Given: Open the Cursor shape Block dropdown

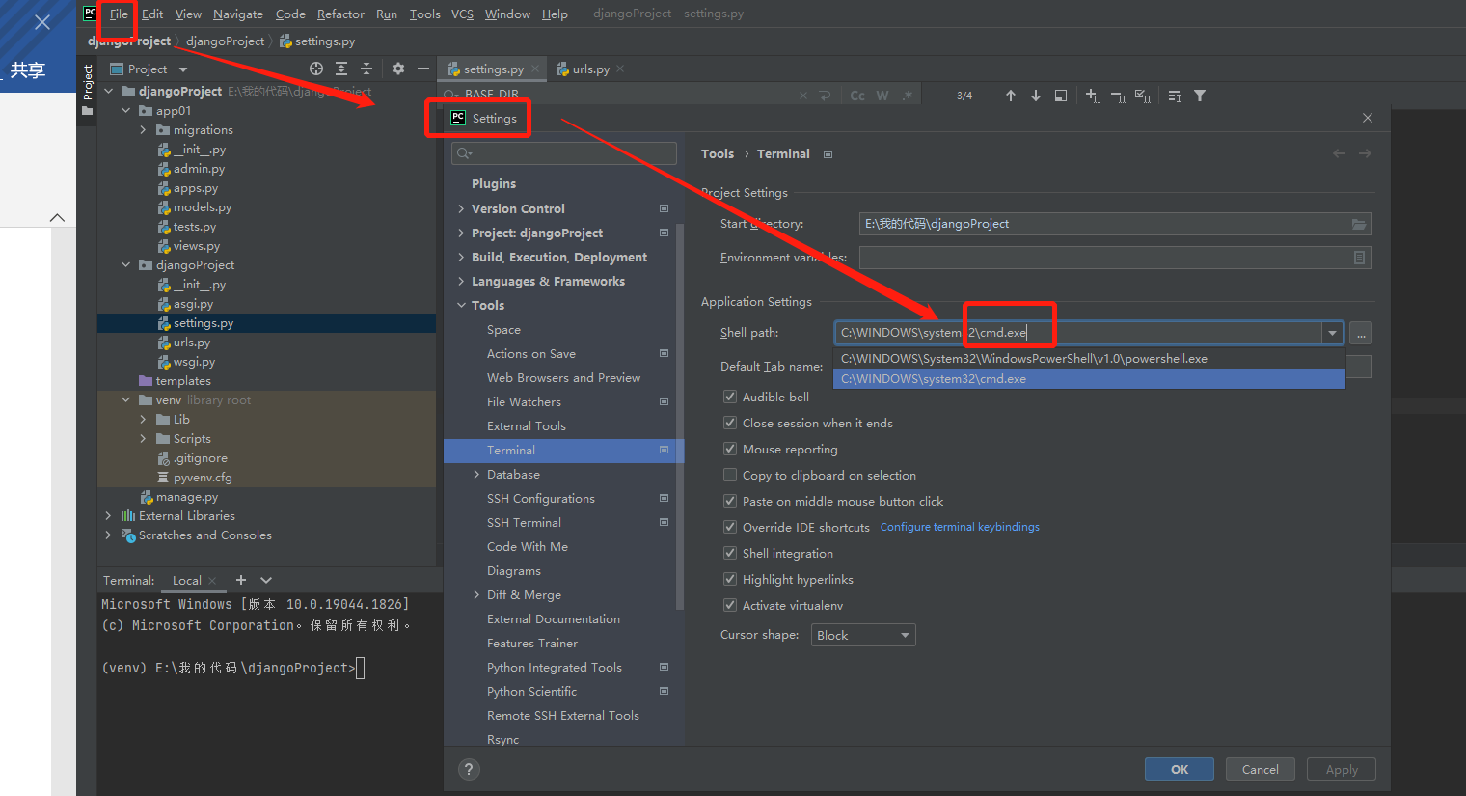Looking at the screenshot, I should (x=862, y=635).
